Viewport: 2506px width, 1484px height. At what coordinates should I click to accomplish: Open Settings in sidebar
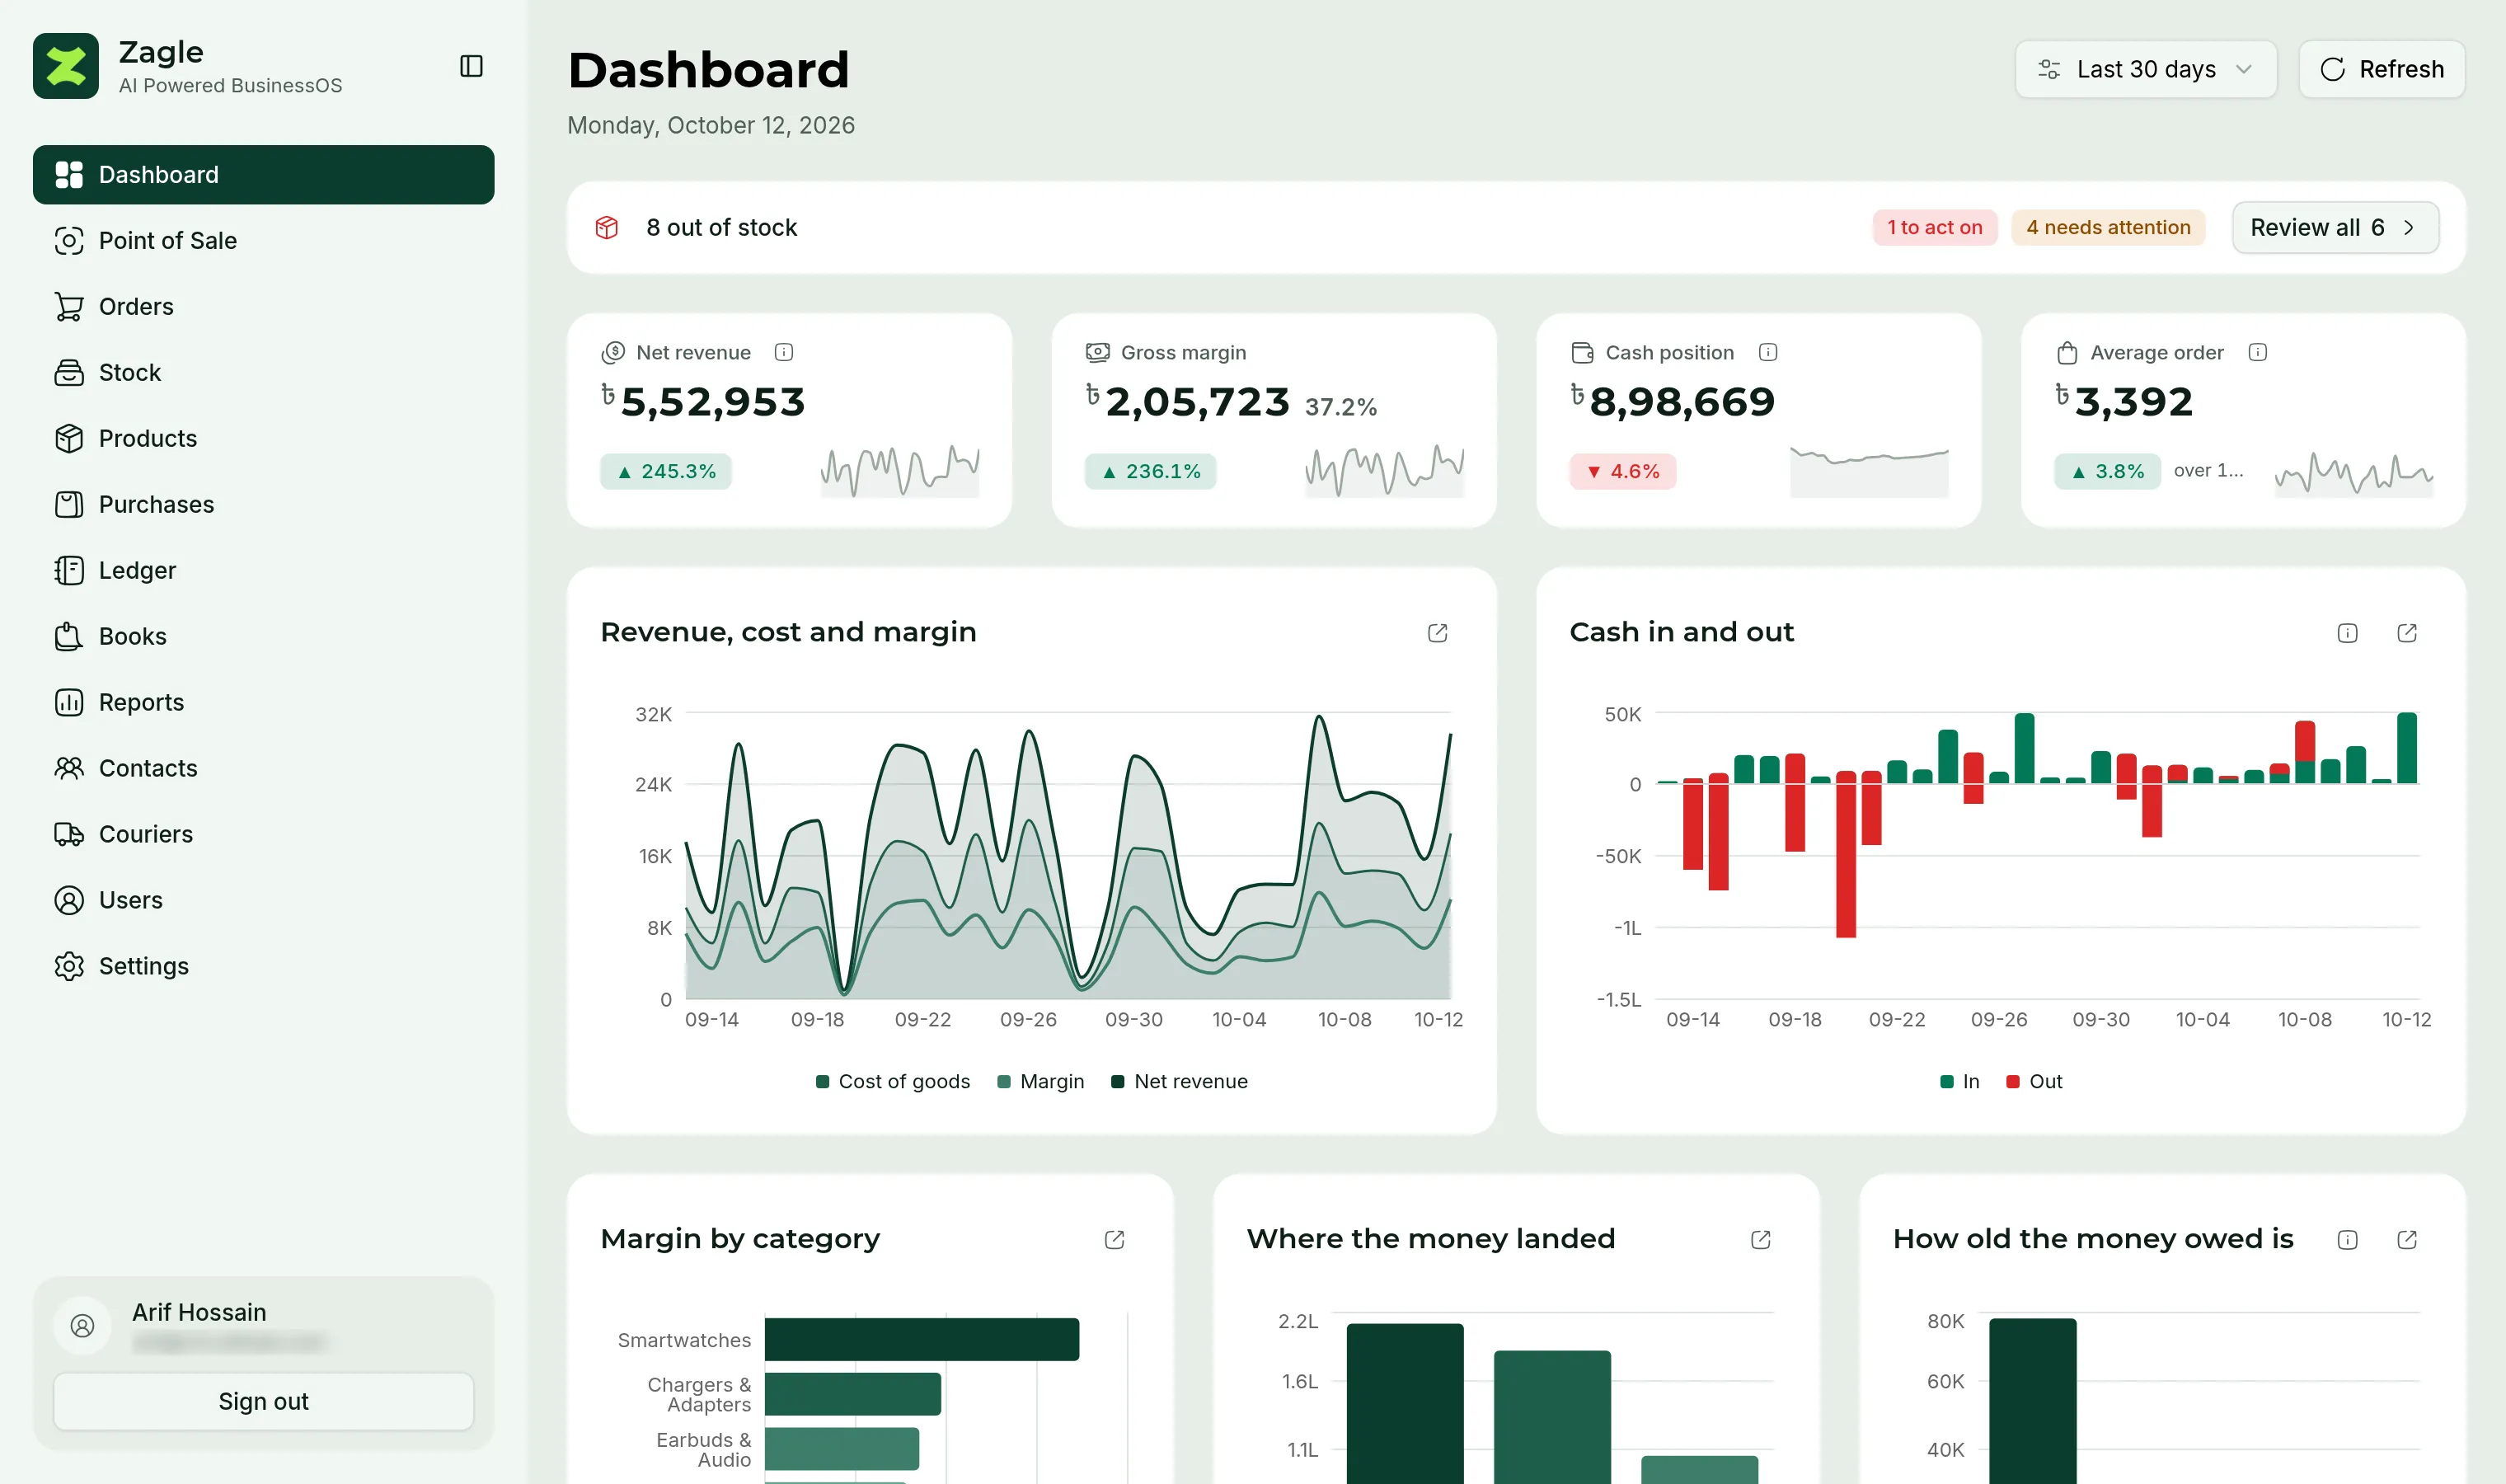coord(263,966)
